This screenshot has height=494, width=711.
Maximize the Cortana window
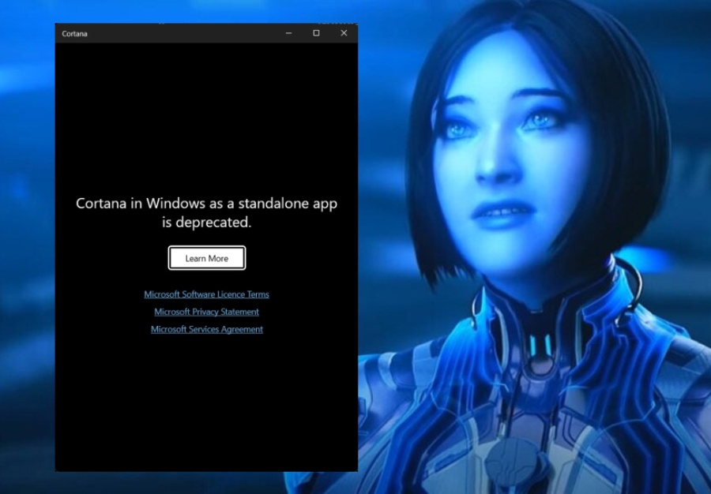click(x=316, y=33)
